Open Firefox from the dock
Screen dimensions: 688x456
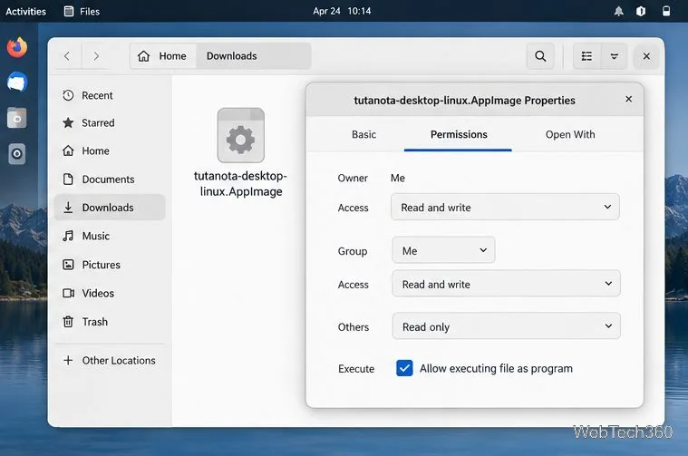[16, 47]
